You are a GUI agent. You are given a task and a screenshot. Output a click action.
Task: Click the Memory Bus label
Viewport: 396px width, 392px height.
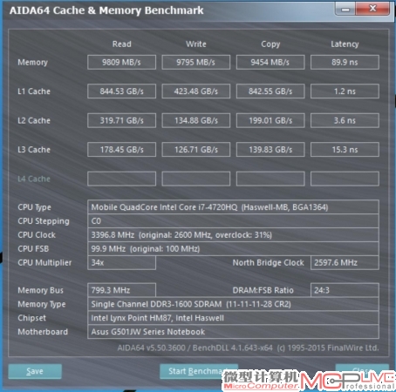click(40, 290)
